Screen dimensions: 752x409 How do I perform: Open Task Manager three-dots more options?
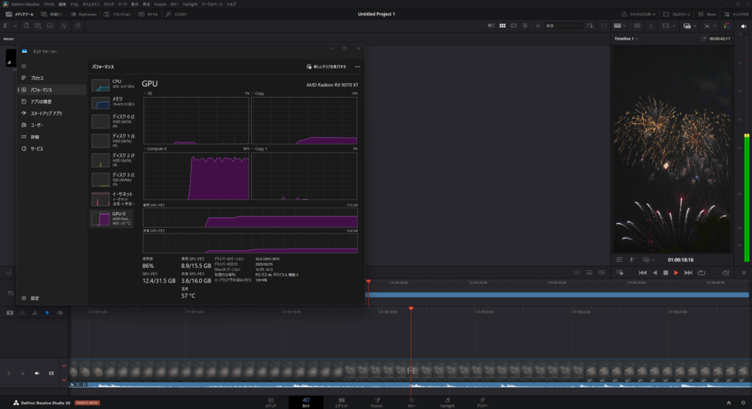click(x=358, y=67)
